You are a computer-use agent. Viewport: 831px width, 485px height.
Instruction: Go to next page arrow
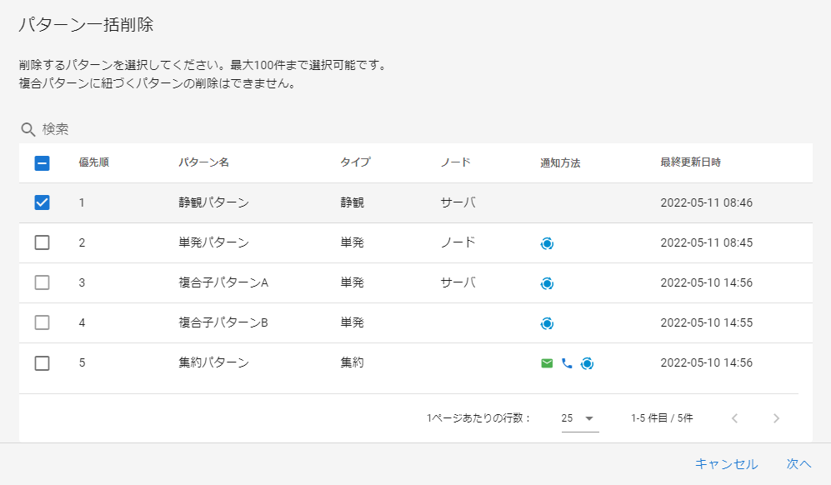776,418
